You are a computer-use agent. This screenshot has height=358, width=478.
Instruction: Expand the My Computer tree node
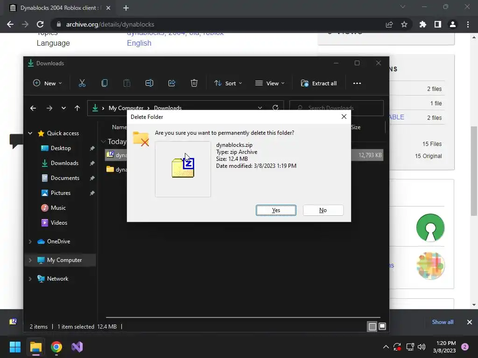click(30, 260)
